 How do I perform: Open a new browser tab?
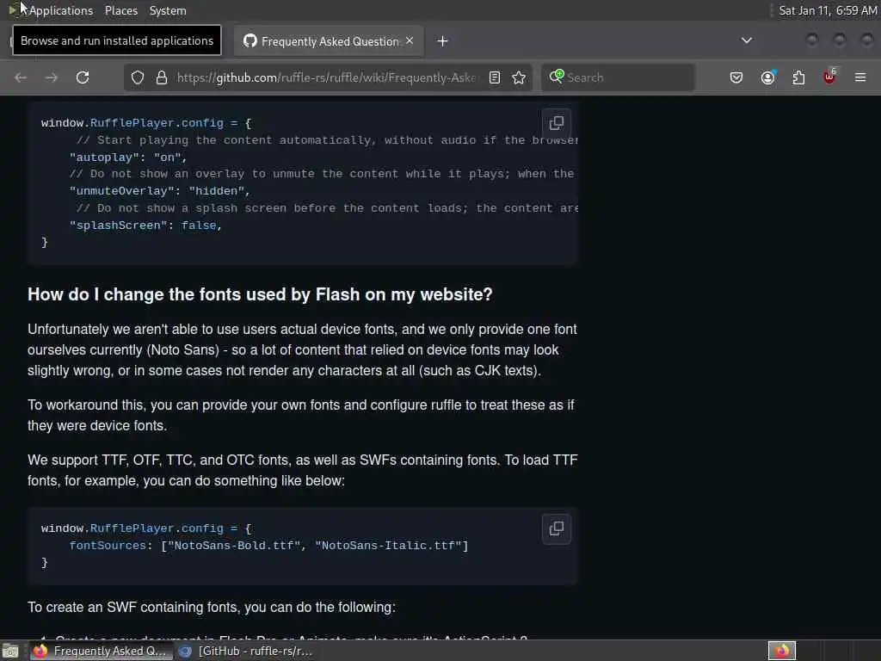pyautogui.click(x=443, y=41)
